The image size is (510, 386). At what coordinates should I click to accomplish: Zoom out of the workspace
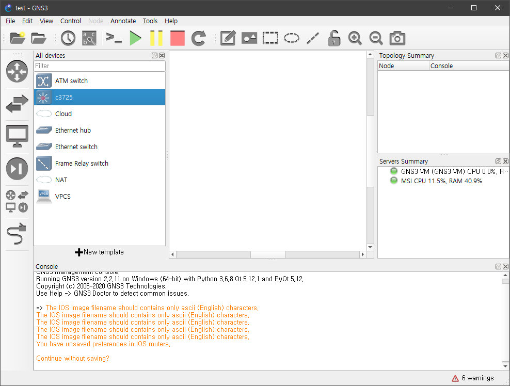[376, 38]
